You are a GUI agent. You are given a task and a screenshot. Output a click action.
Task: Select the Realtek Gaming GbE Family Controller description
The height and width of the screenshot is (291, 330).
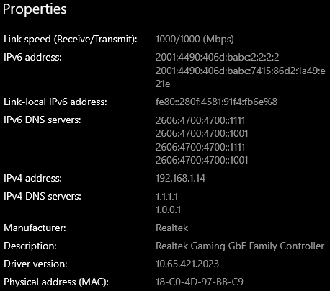coord(240,246)
